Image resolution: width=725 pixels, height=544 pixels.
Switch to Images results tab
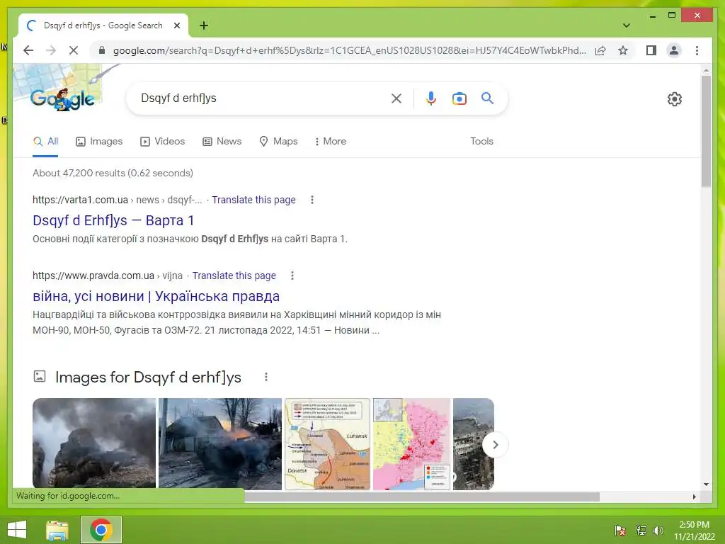[99, 142]
